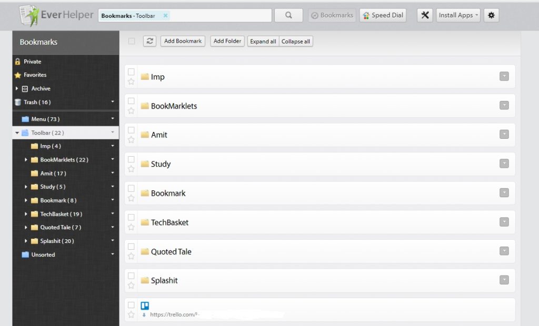This screenshot has height=326, width=539.
Task: Click the wrench tools icon
Action: coord(425,15)
